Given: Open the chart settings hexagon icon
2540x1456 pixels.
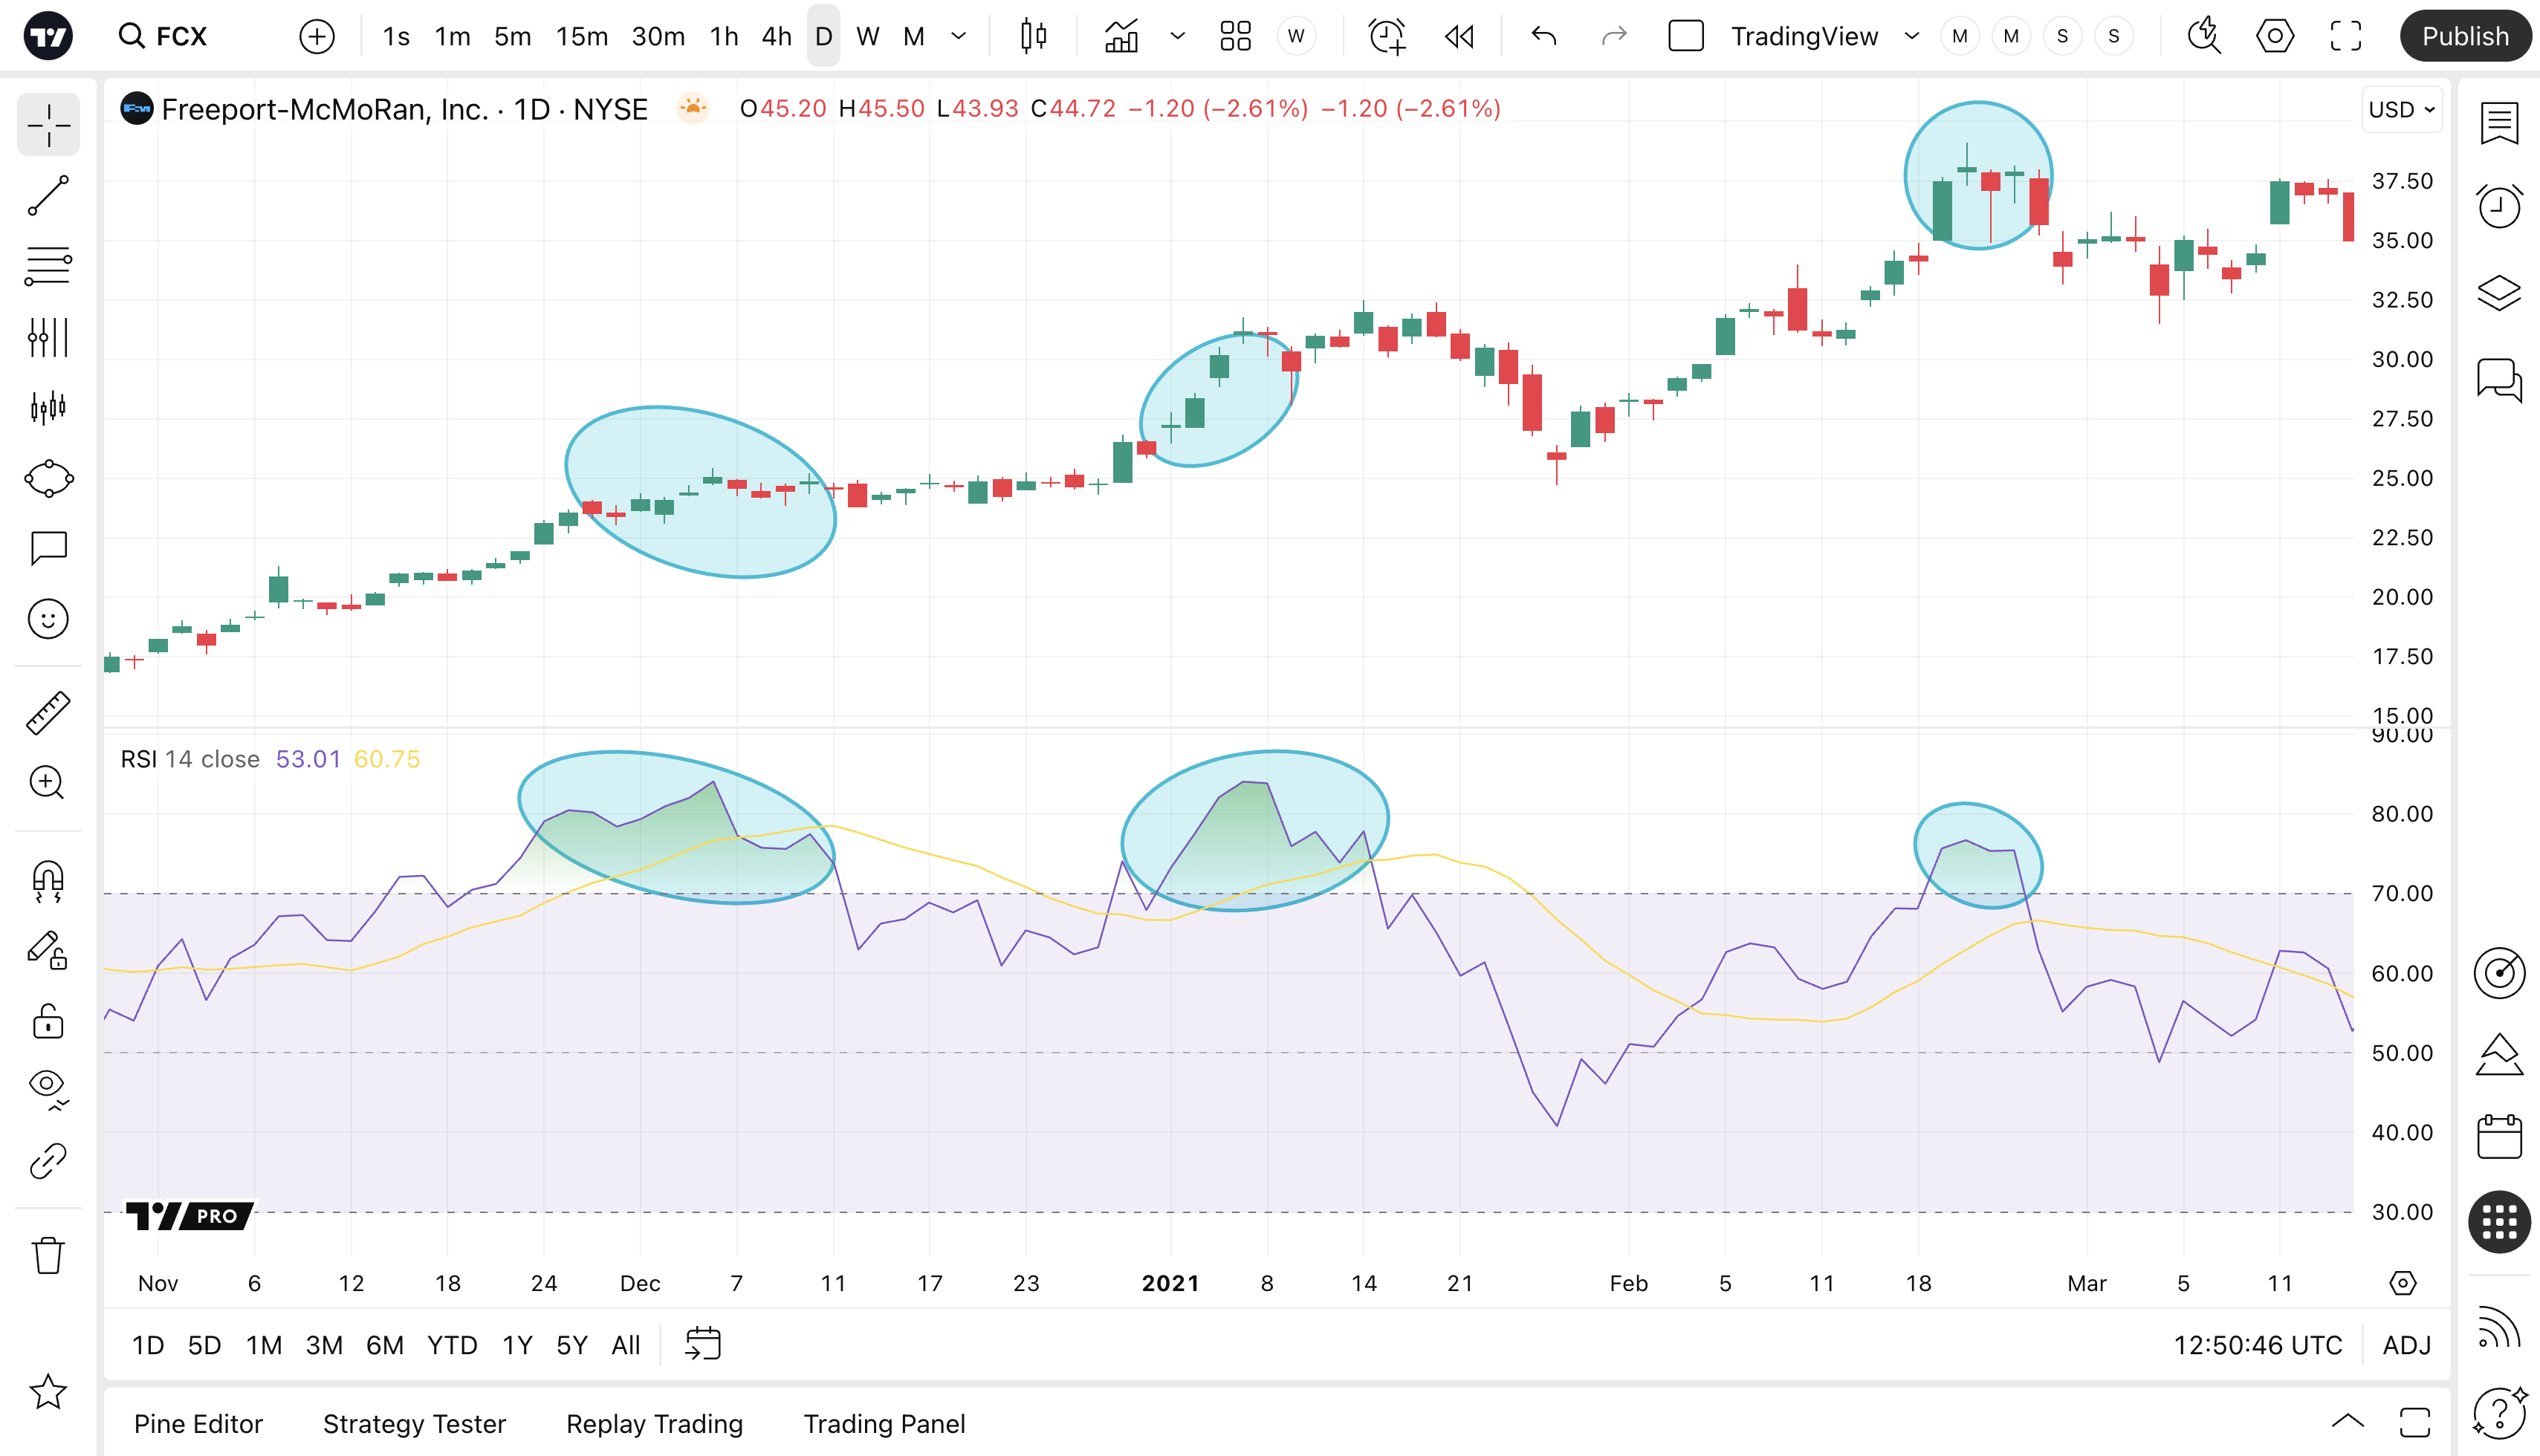Looking at the screenshot, I should coord(2274,37).
